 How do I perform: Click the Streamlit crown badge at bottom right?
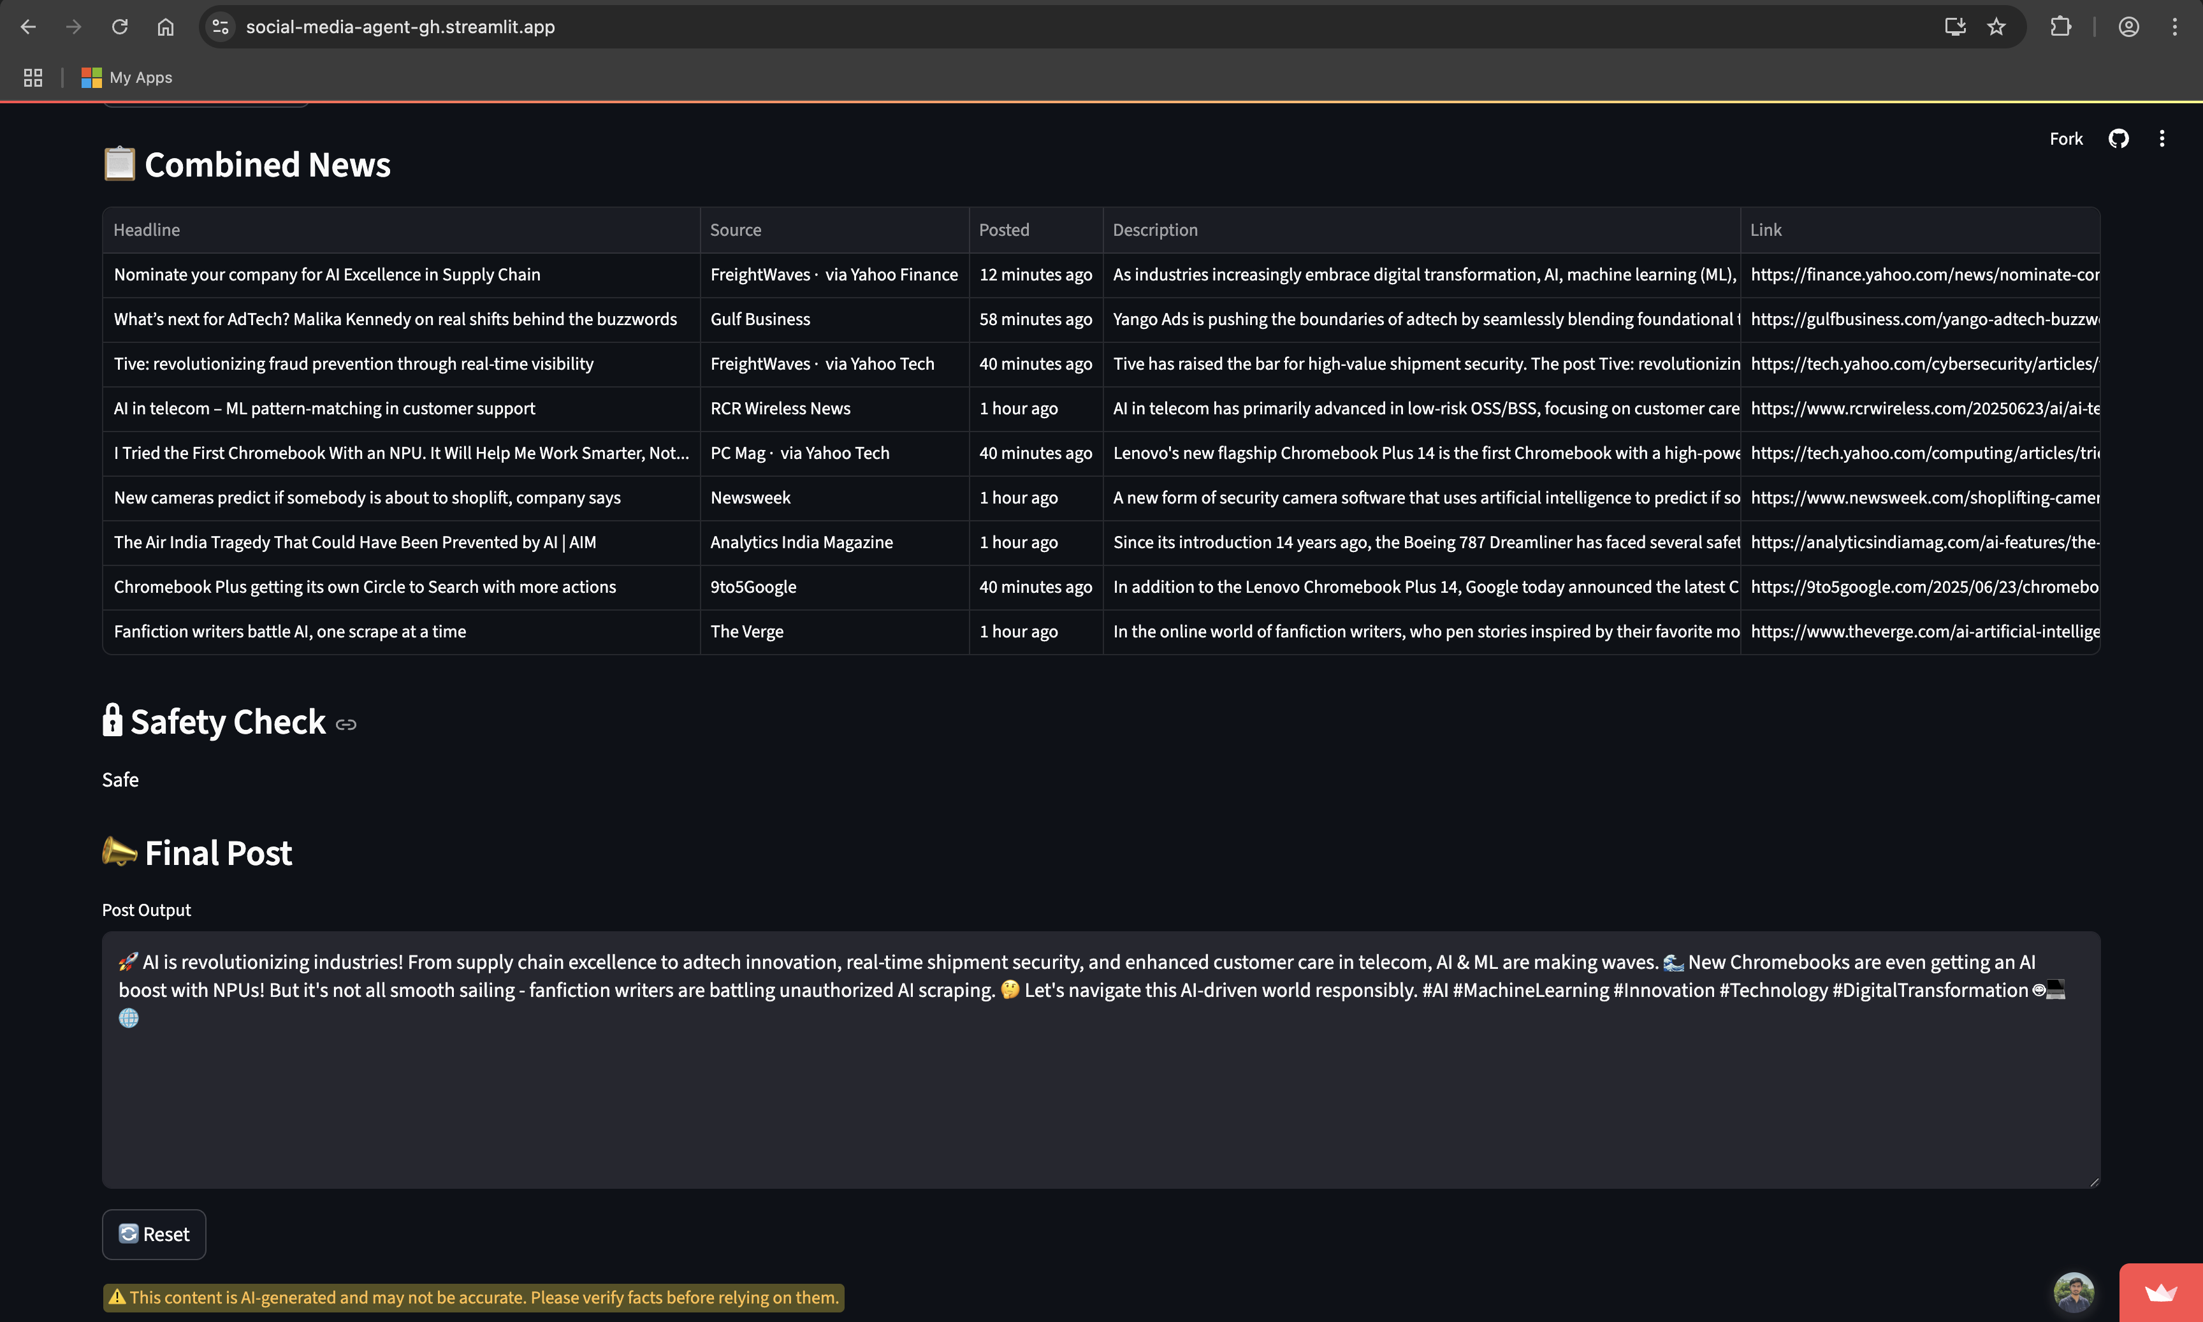point(2160,1293)
